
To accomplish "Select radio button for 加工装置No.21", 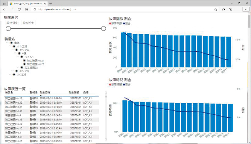I will [x=24, y=60].
